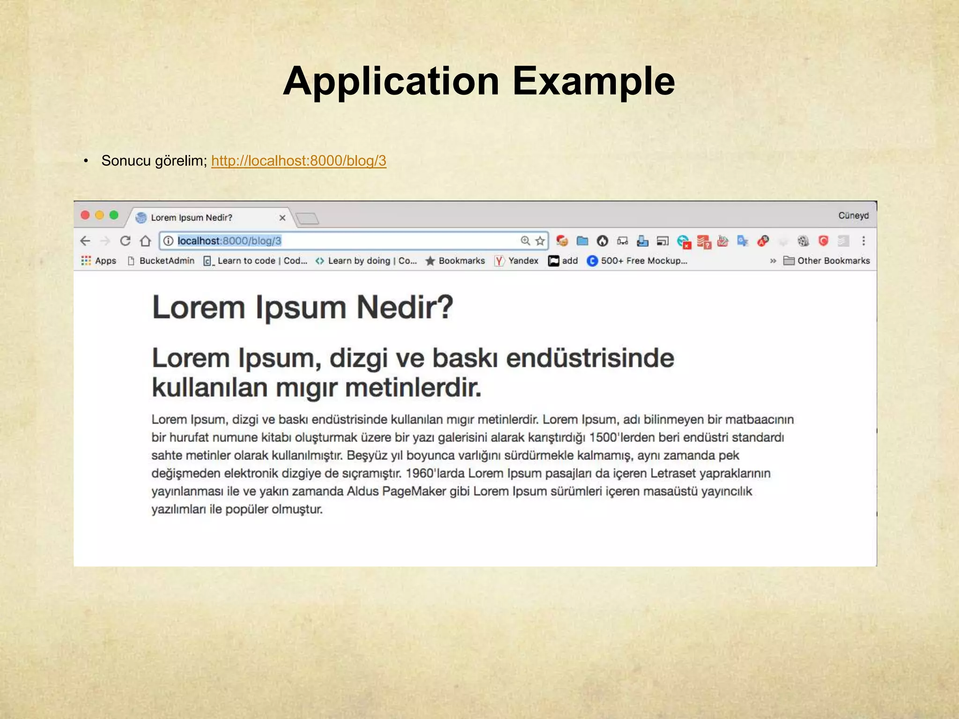Open the Yandex bookmark

[516, 261]
